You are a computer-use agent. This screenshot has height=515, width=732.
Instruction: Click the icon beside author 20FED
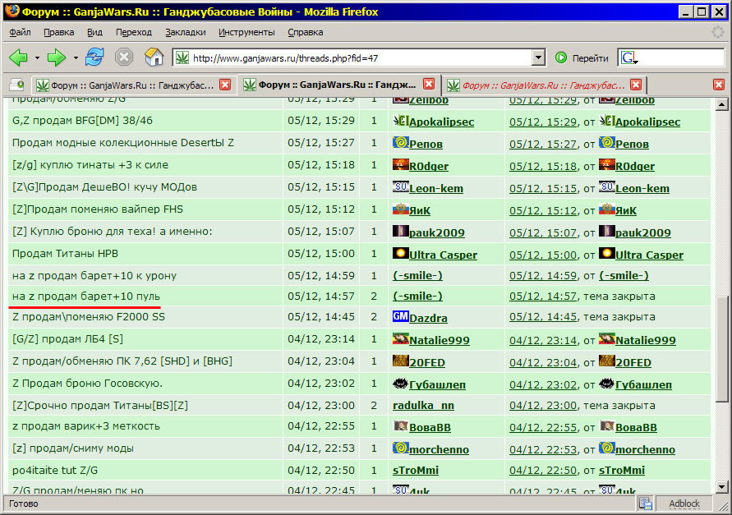(x=401, y=361)
